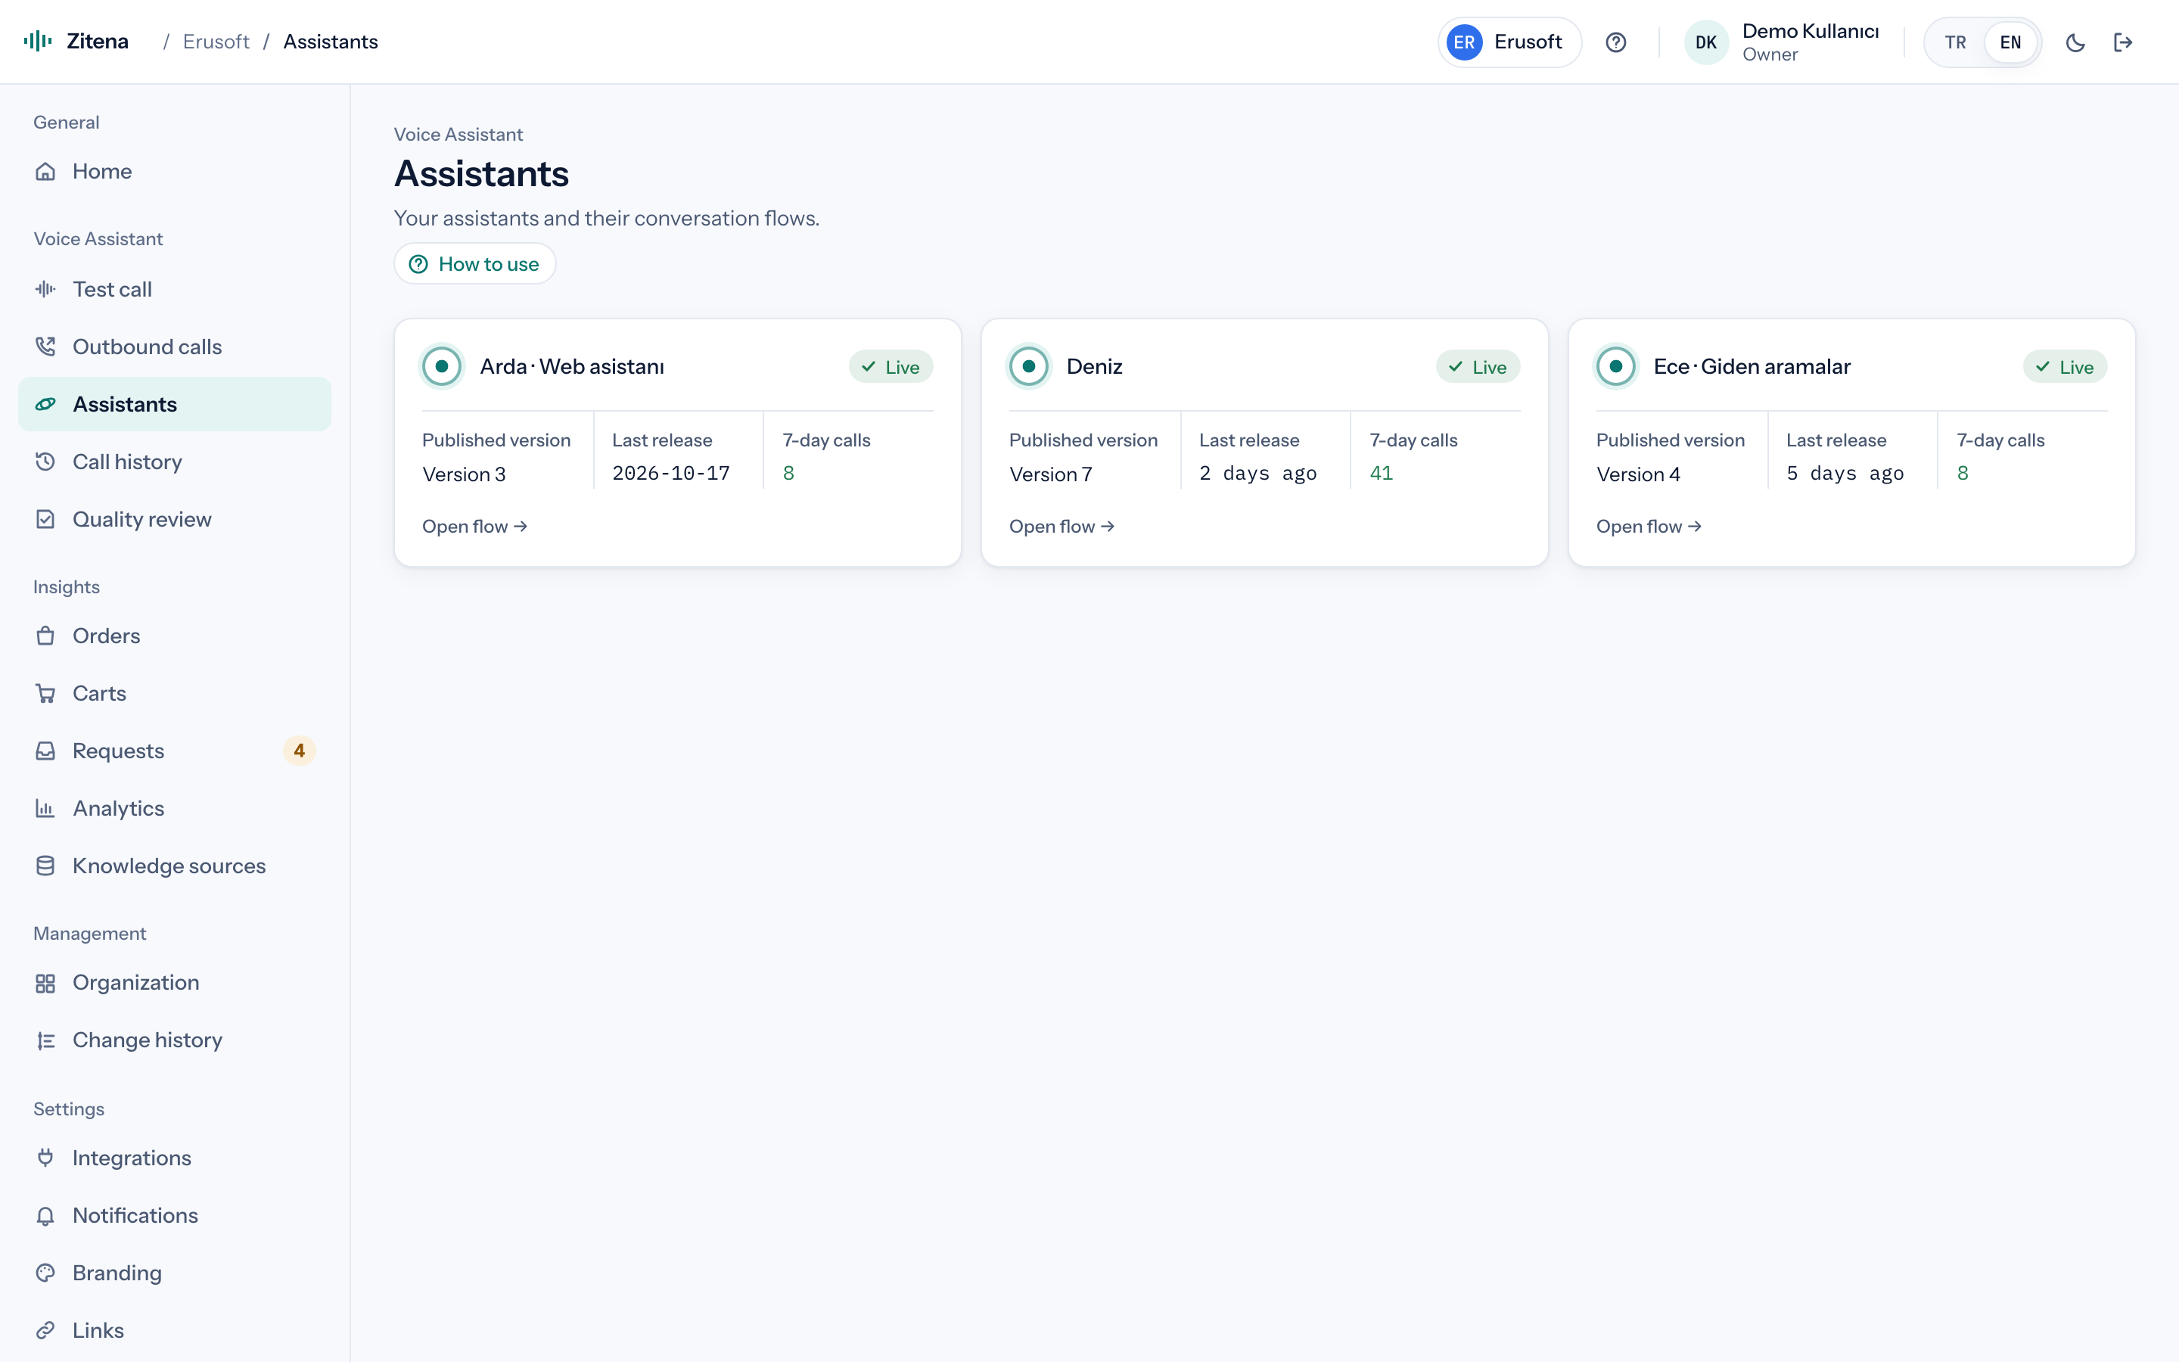Click the Quality review checkbox icon
2179x1362 pixels.
pyautogui.click(x=45, y=520)
